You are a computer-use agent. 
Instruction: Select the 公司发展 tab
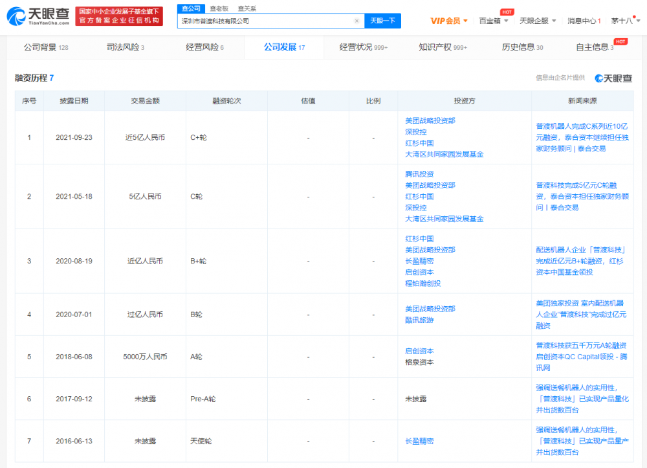[x=284, y=47]
